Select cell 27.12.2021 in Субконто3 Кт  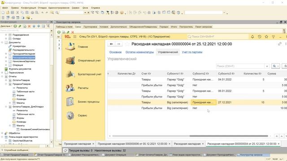(225, 102)
